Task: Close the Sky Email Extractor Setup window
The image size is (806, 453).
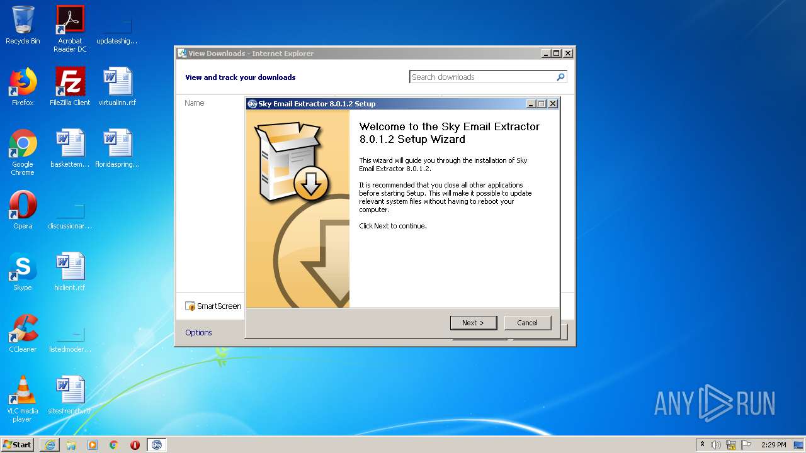Action: [x=552, y=104]
